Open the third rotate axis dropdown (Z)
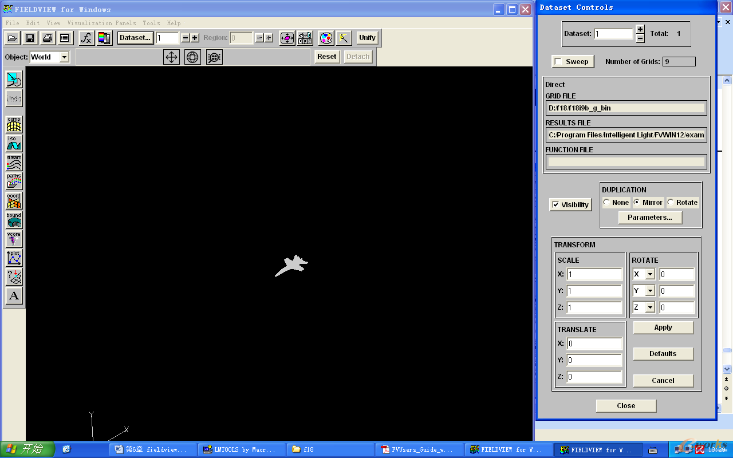This screenshot has height=458, width=733. coord(650,307)
